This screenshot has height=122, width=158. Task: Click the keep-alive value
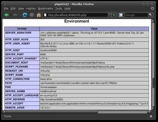46,79
